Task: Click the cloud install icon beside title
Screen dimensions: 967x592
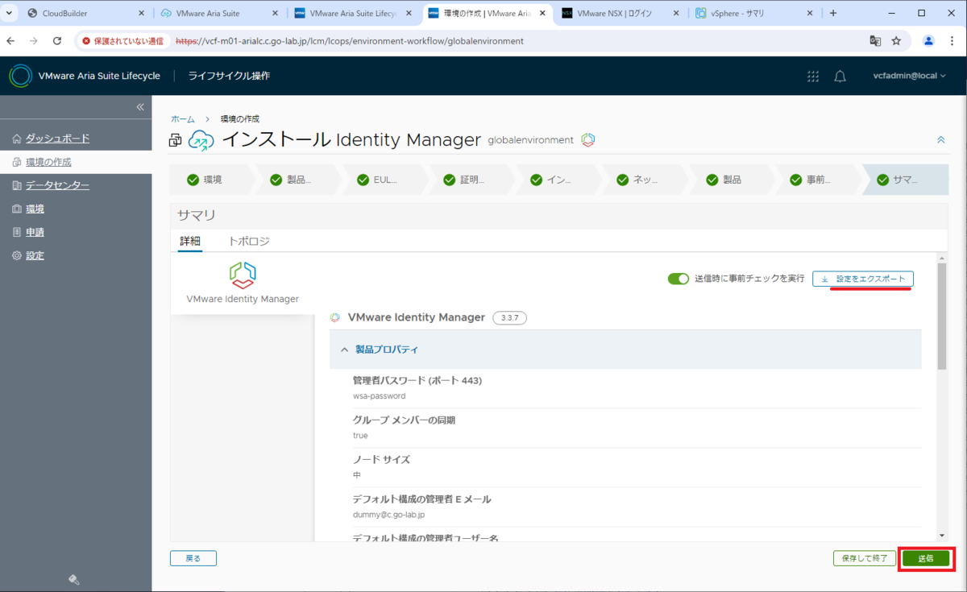Action: 202,140
